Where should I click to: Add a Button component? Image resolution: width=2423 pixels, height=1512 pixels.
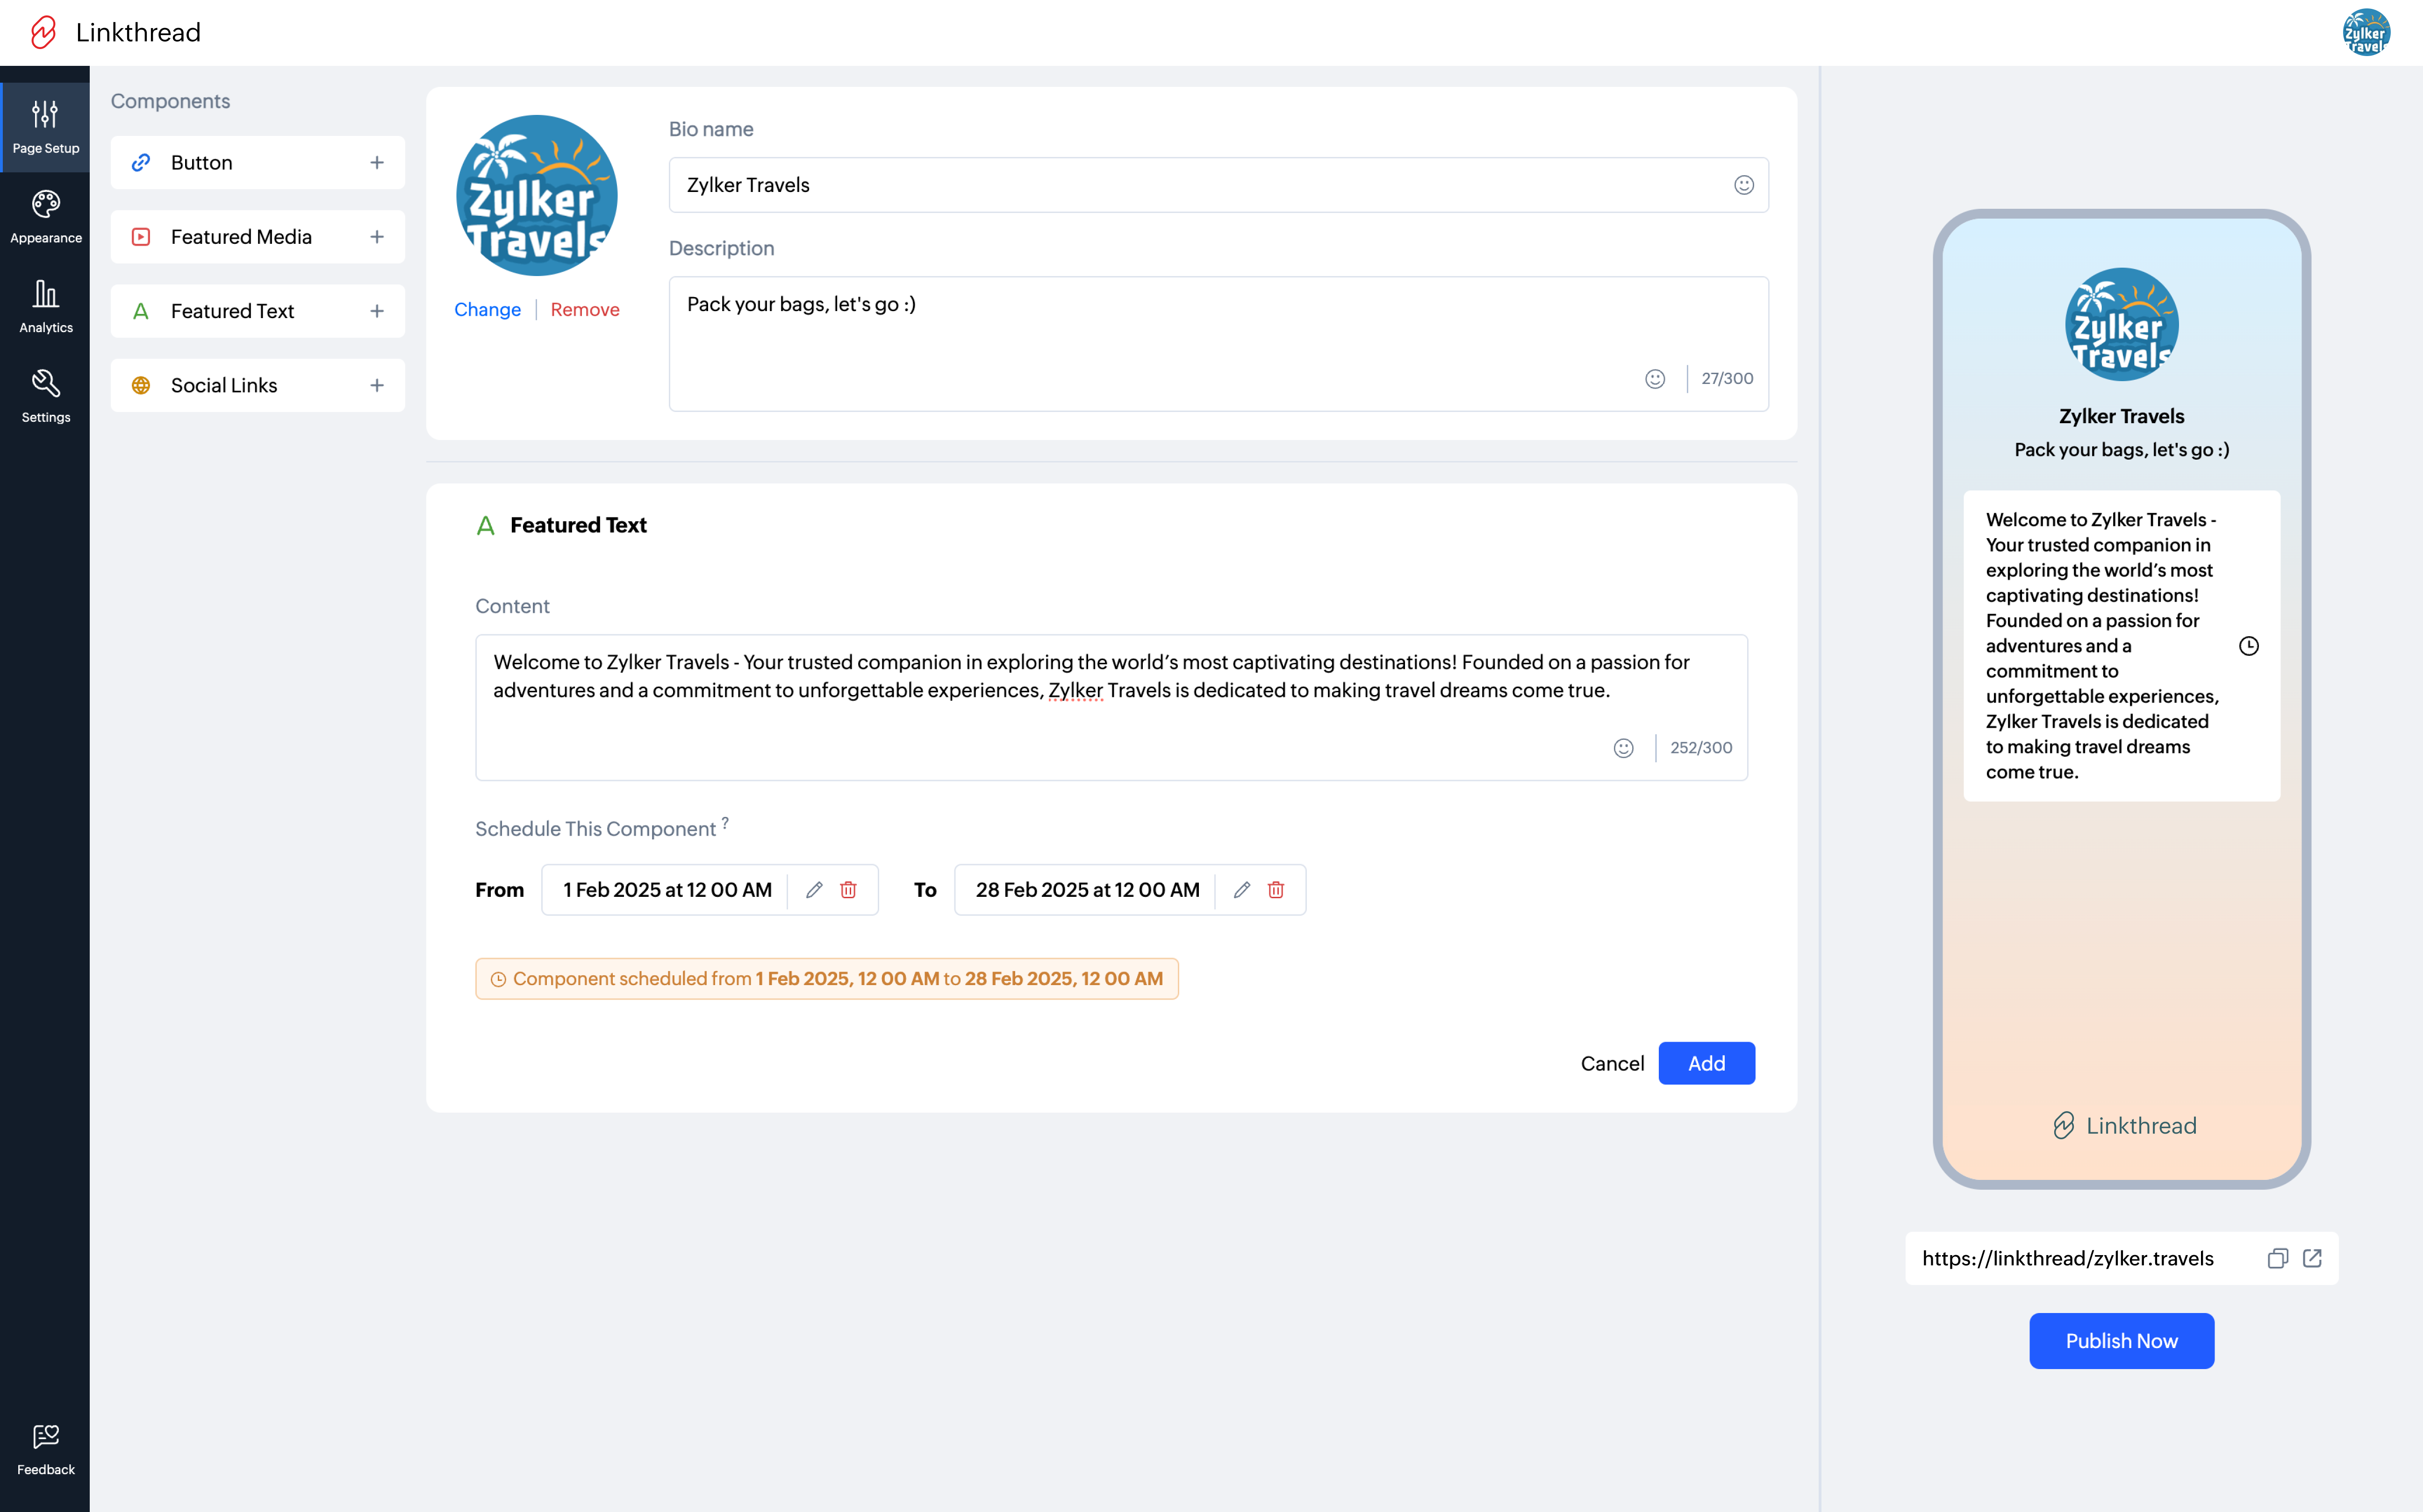pyautogui.click(x=377, y=162)
